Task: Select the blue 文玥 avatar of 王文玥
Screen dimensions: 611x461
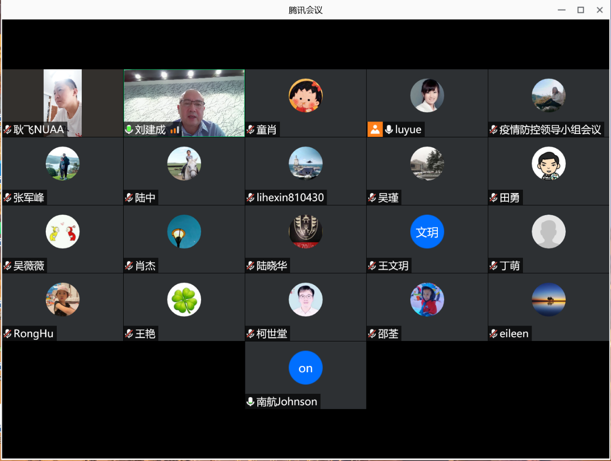Action: [x=427, y=232]
